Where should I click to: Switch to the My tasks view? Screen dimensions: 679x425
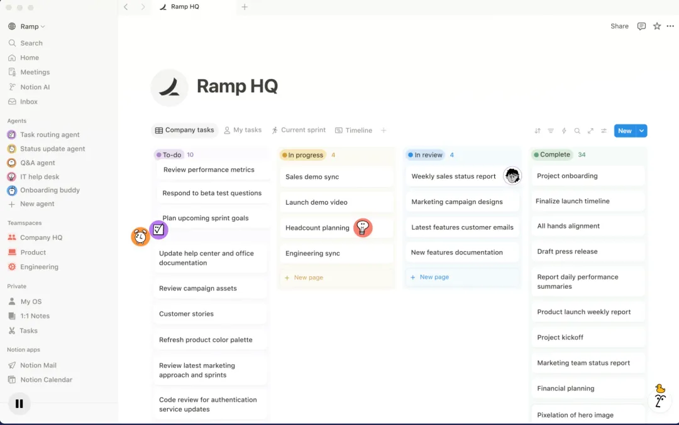(x=243, y=130)
